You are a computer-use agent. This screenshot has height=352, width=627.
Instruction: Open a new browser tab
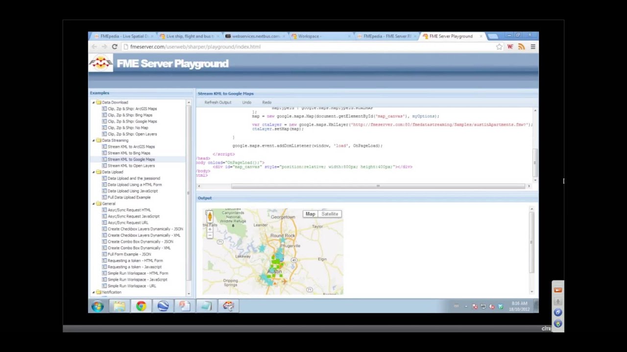(493, 36)
